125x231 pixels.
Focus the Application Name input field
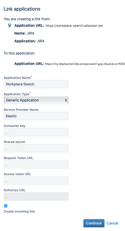36,84
